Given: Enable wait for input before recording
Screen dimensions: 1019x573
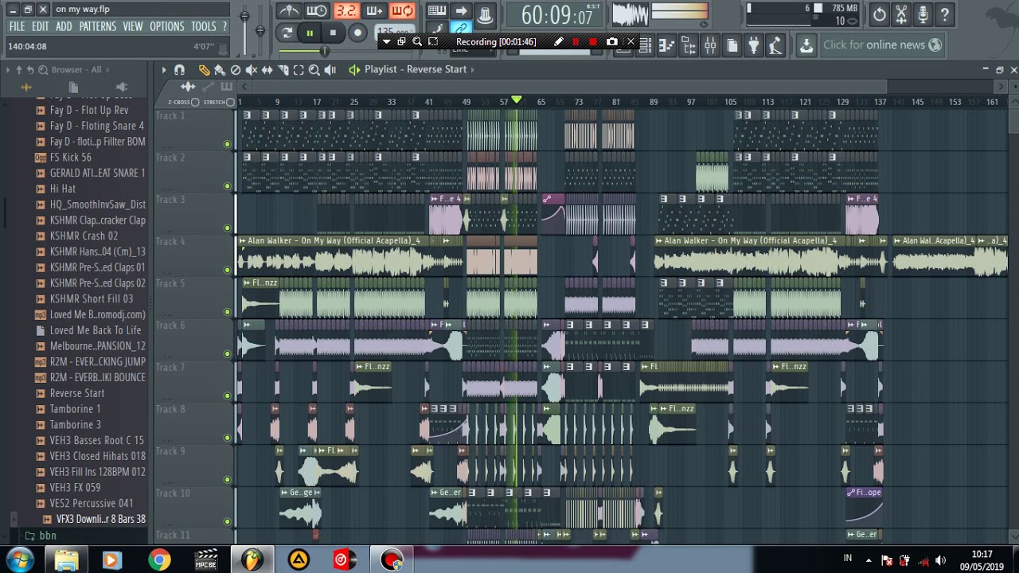Looking at the screenshot, I should click(317, 10).
